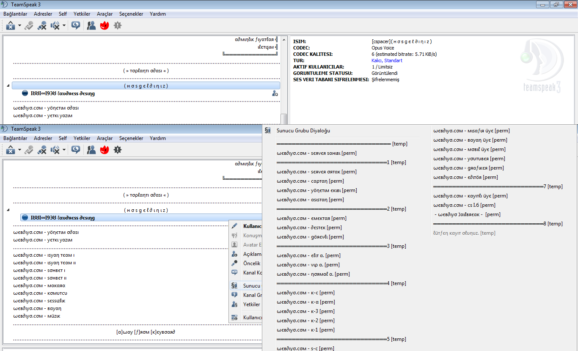Open Adresler menu in top window
The image size is (578, 351).
pos(43,14)
